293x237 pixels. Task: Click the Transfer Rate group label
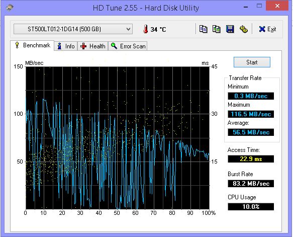pos(245,78)
